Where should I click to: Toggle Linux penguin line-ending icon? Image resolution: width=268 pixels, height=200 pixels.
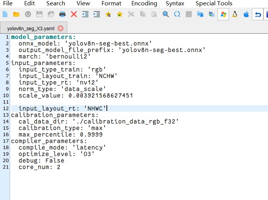(x=235, y=15)
